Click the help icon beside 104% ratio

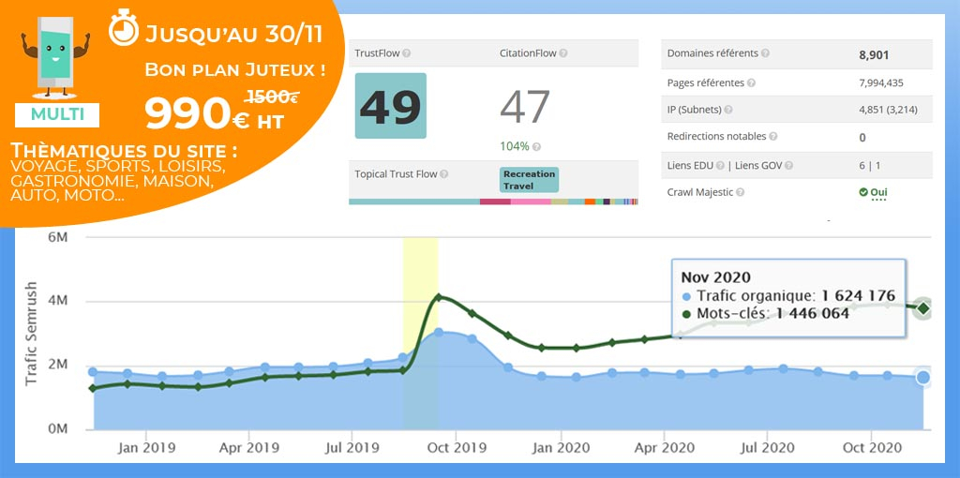[536, 147]
